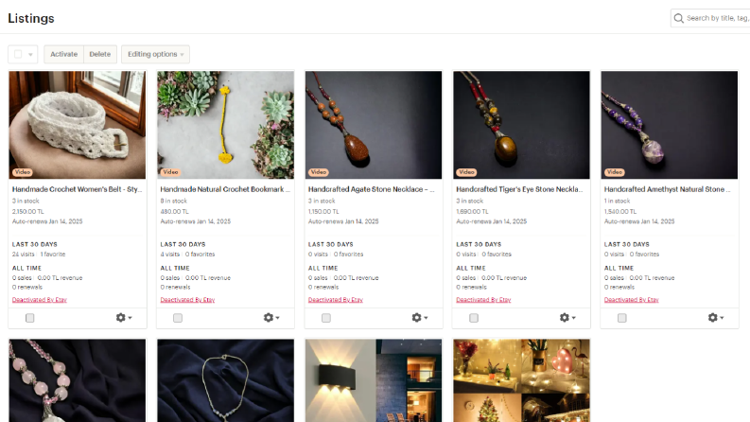750x422 pixels.
Task: Open gear menu for Amethyst Stone listing
Action: [x=716, y=318]
